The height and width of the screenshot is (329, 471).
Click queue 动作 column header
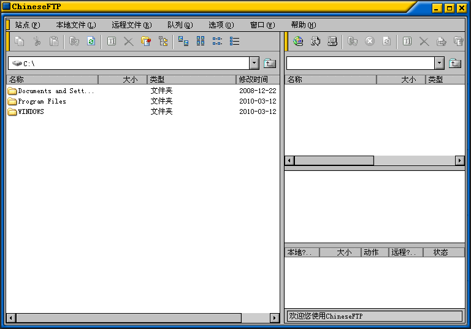[375, 252]
